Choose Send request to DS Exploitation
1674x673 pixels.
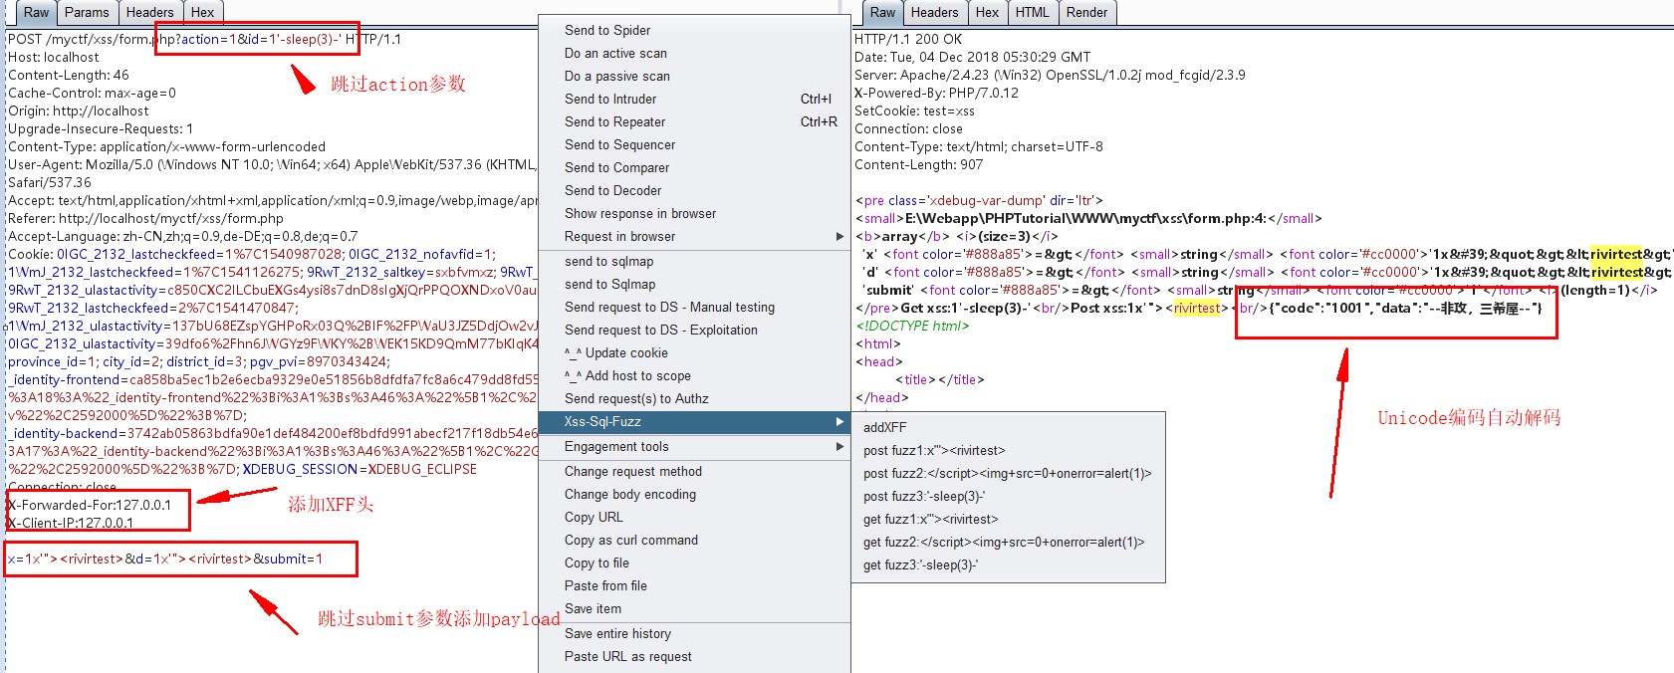694,330
